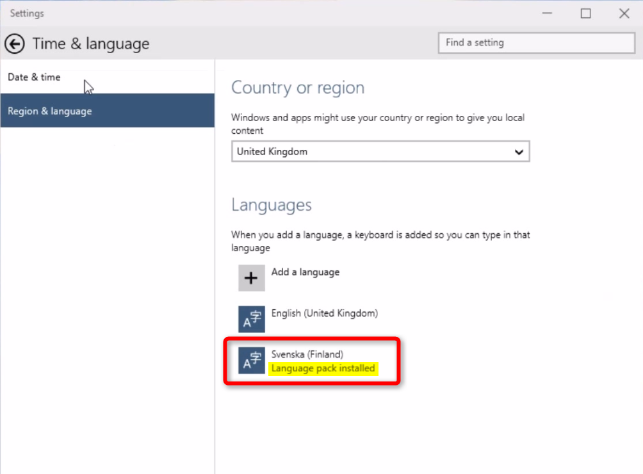This screenshot has width=643, height=474.
Task: Click the Language pack installed status
Action: pyautogui.click(x=323, y=368)
